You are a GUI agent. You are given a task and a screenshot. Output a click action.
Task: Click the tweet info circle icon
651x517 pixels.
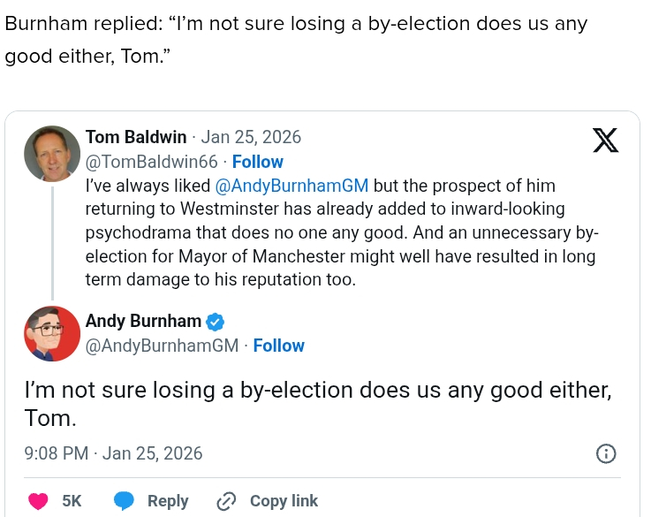(x=606, y=453)
